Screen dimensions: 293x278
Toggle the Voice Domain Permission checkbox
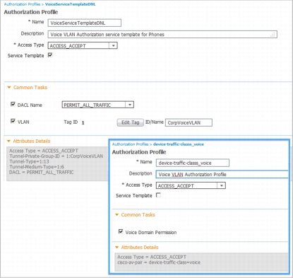pyautogui.click(x=121, y=231)
